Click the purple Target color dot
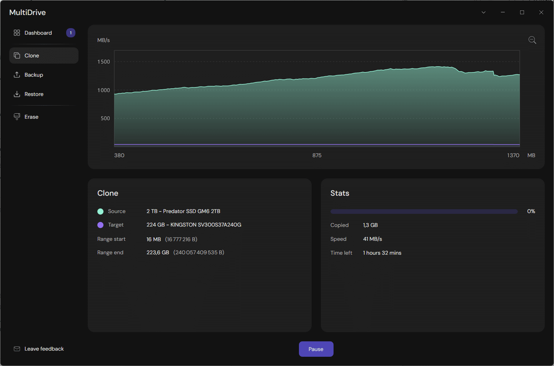Screen dimensions: 554x366 pos(100,225)
